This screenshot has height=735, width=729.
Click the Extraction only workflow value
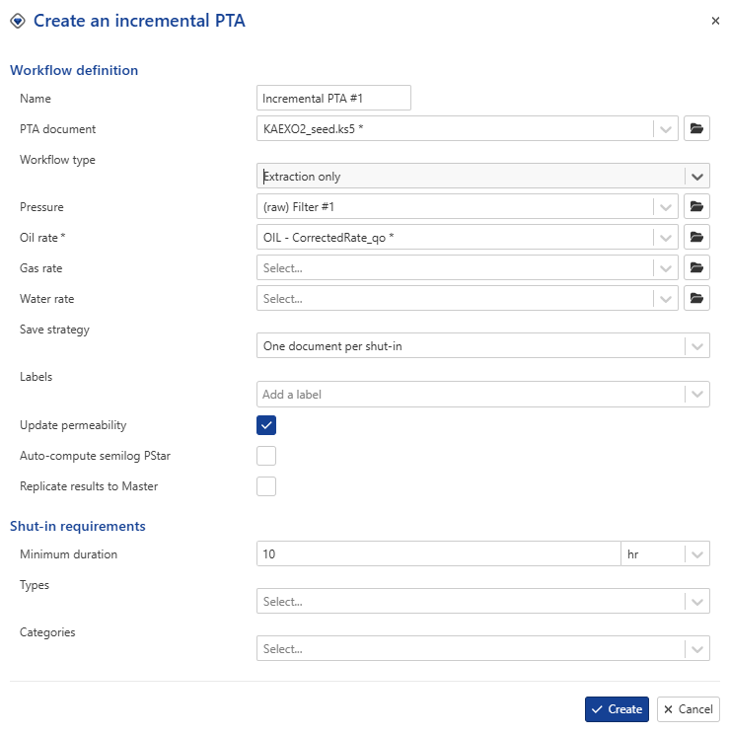pos(302,177)
